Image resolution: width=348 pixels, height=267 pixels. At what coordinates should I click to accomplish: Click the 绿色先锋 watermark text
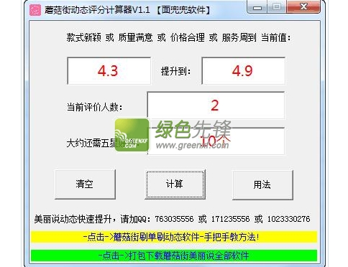click(x=193, y=130)
